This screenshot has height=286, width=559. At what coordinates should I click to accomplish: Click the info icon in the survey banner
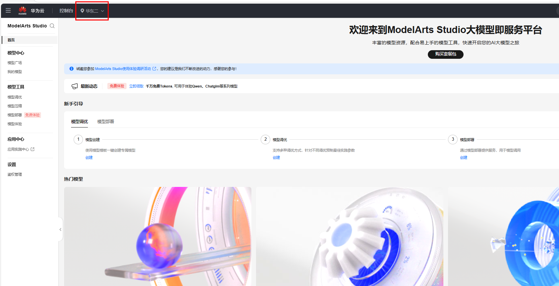tap(71, 69)
